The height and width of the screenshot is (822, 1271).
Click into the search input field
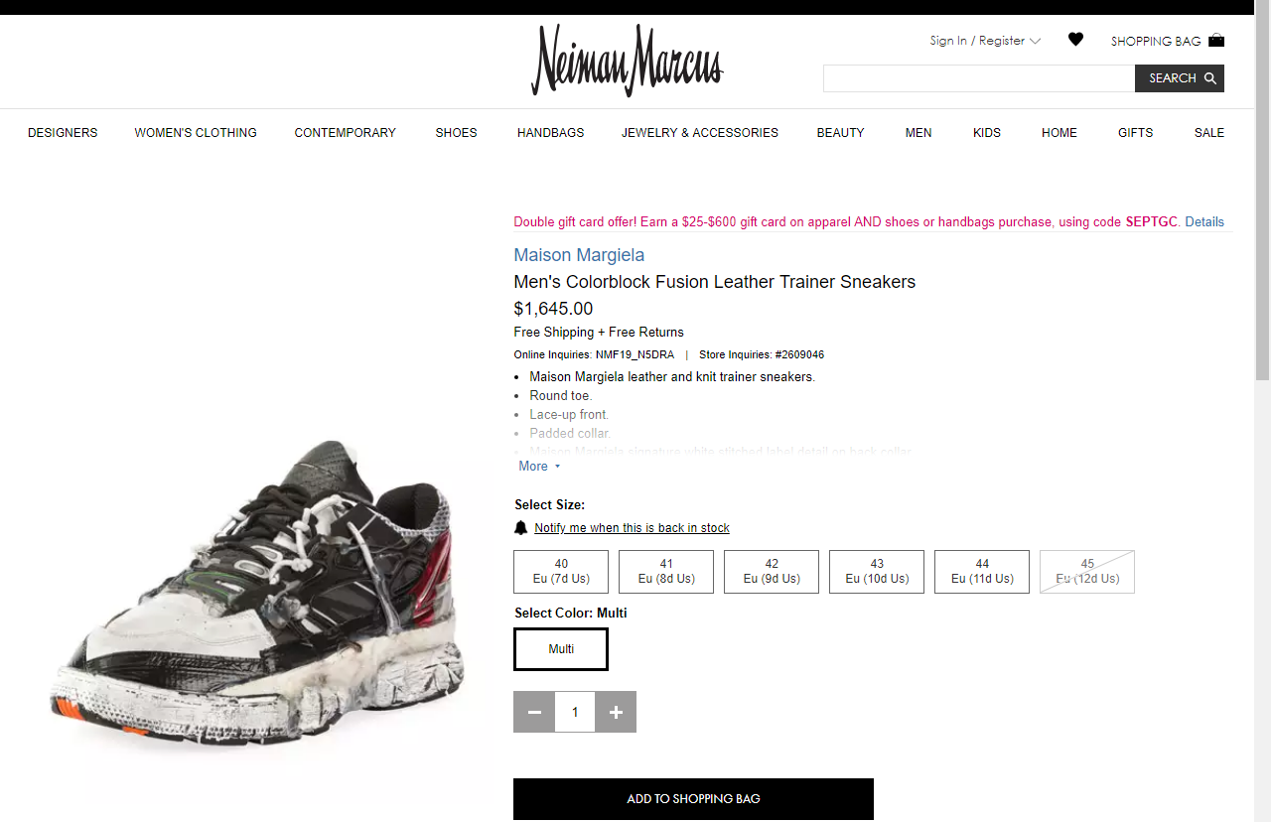point(979,78)
